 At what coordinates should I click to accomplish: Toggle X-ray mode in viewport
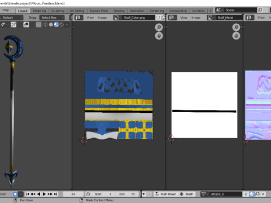[38, 25]
